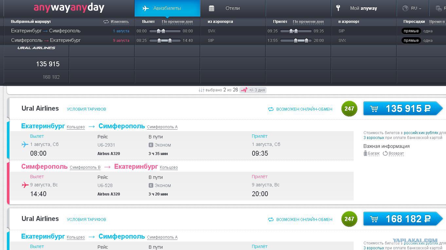This screenshot has width=446, height=250.
Task: Click the E class icon for flight U6-528
Action: 151,185
